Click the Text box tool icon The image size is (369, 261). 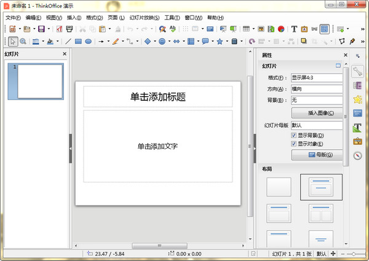coord(294,29)
